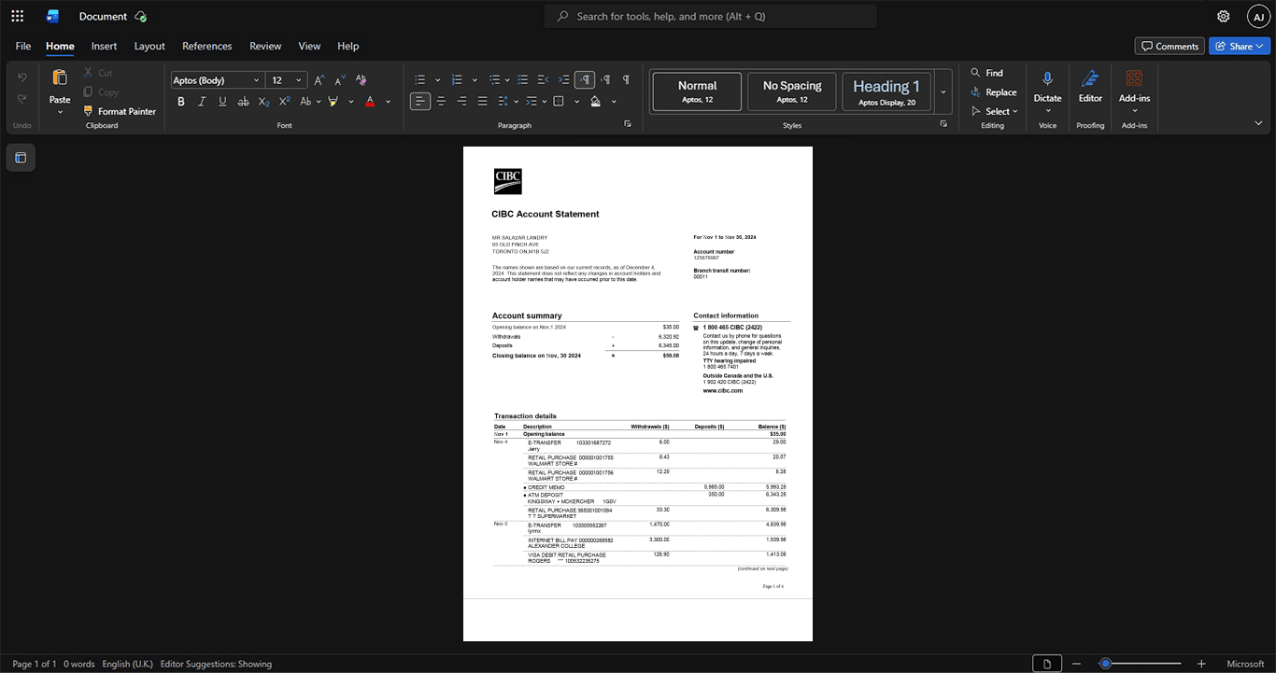Image resolution: width=1276 pixels, height=673 pixels.
Task: Click the Shading paint bucket icon
Action: pyautogui.click(x=596, y=101)
